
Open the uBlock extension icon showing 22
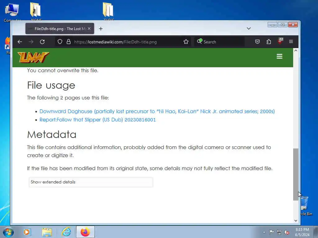280,41
